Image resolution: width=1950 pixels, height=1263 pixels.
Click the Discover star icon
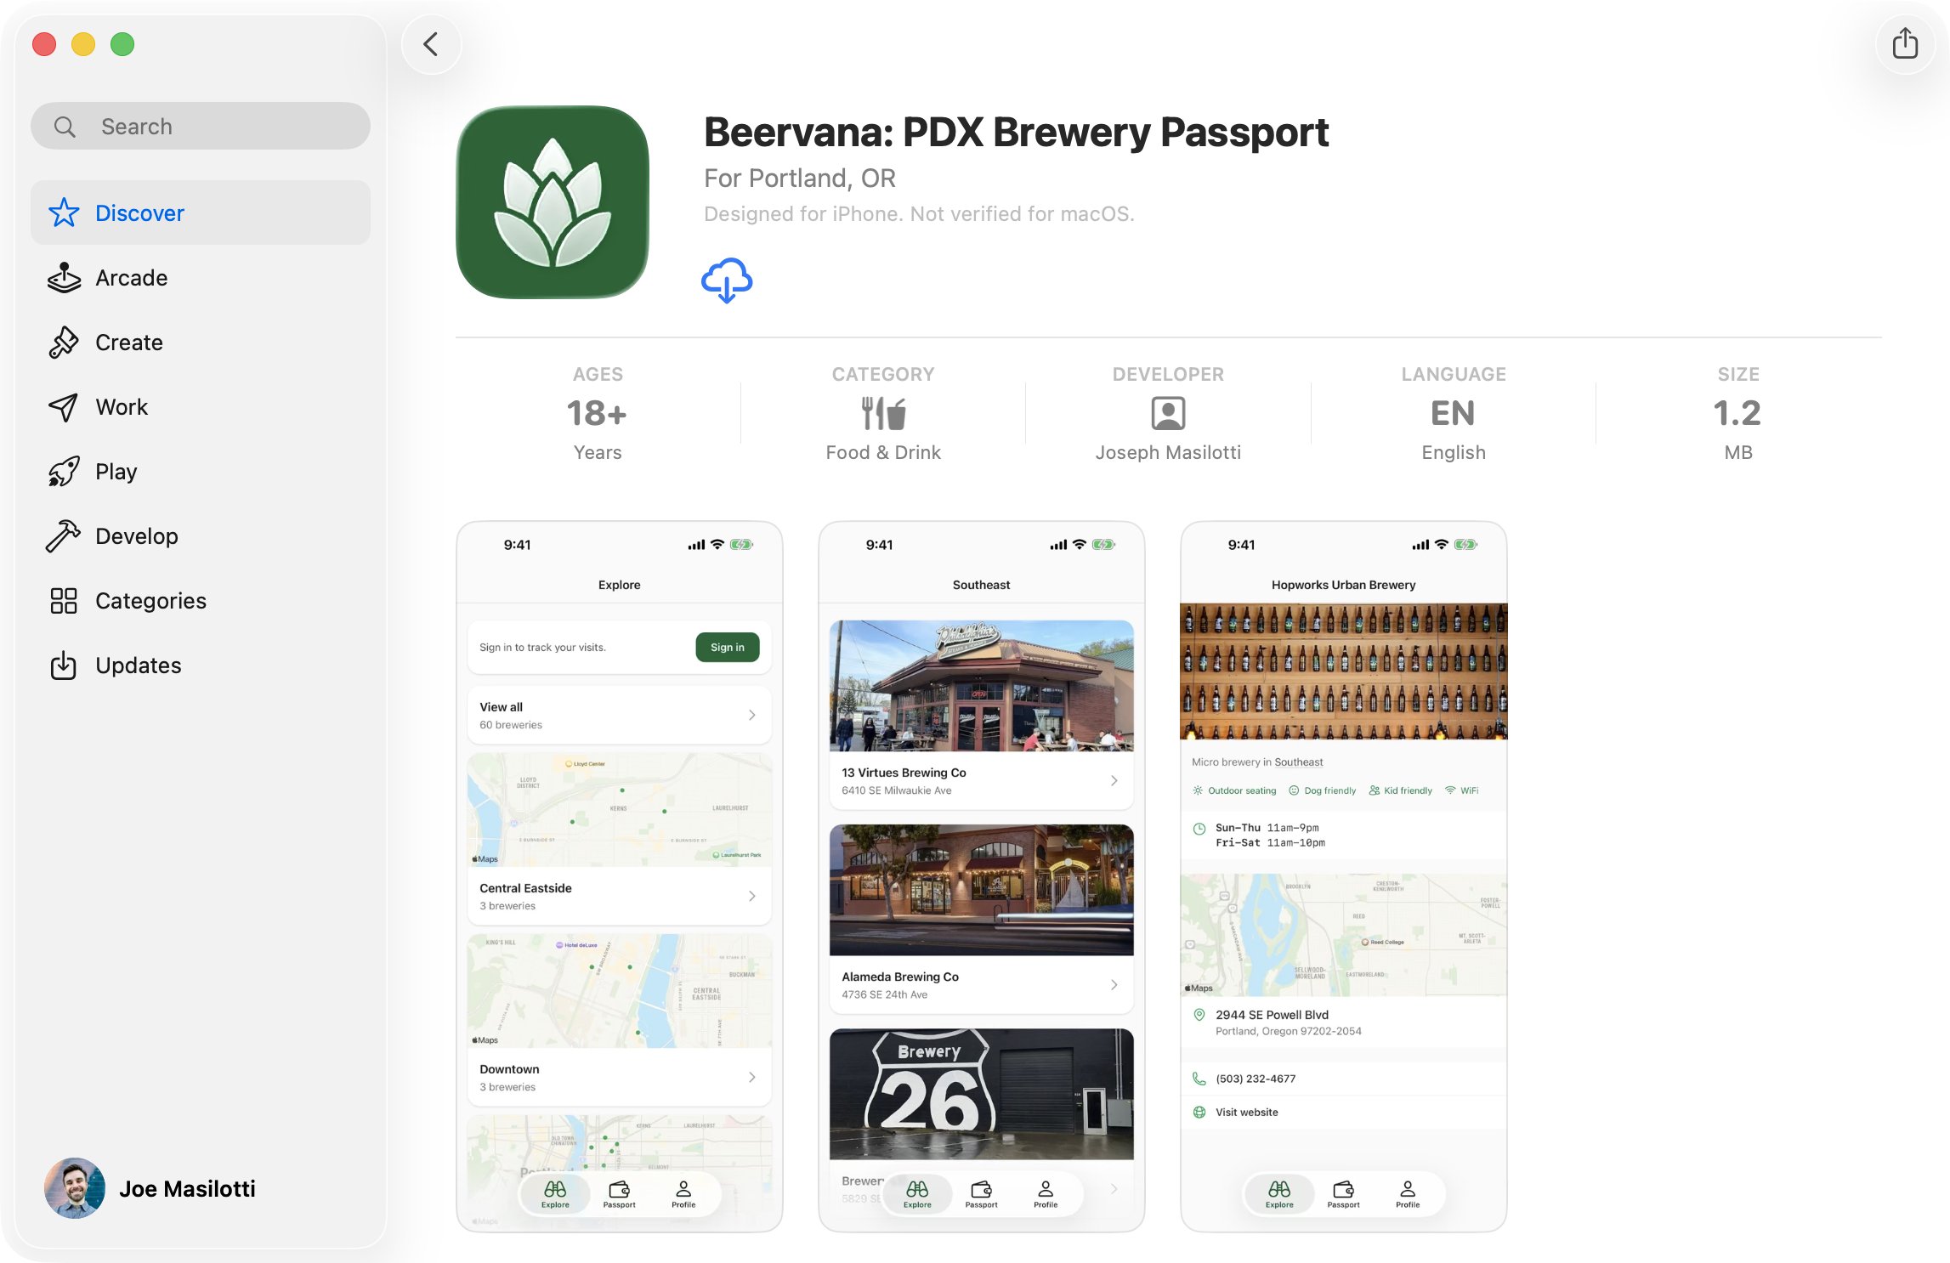[x=64, y=212]
